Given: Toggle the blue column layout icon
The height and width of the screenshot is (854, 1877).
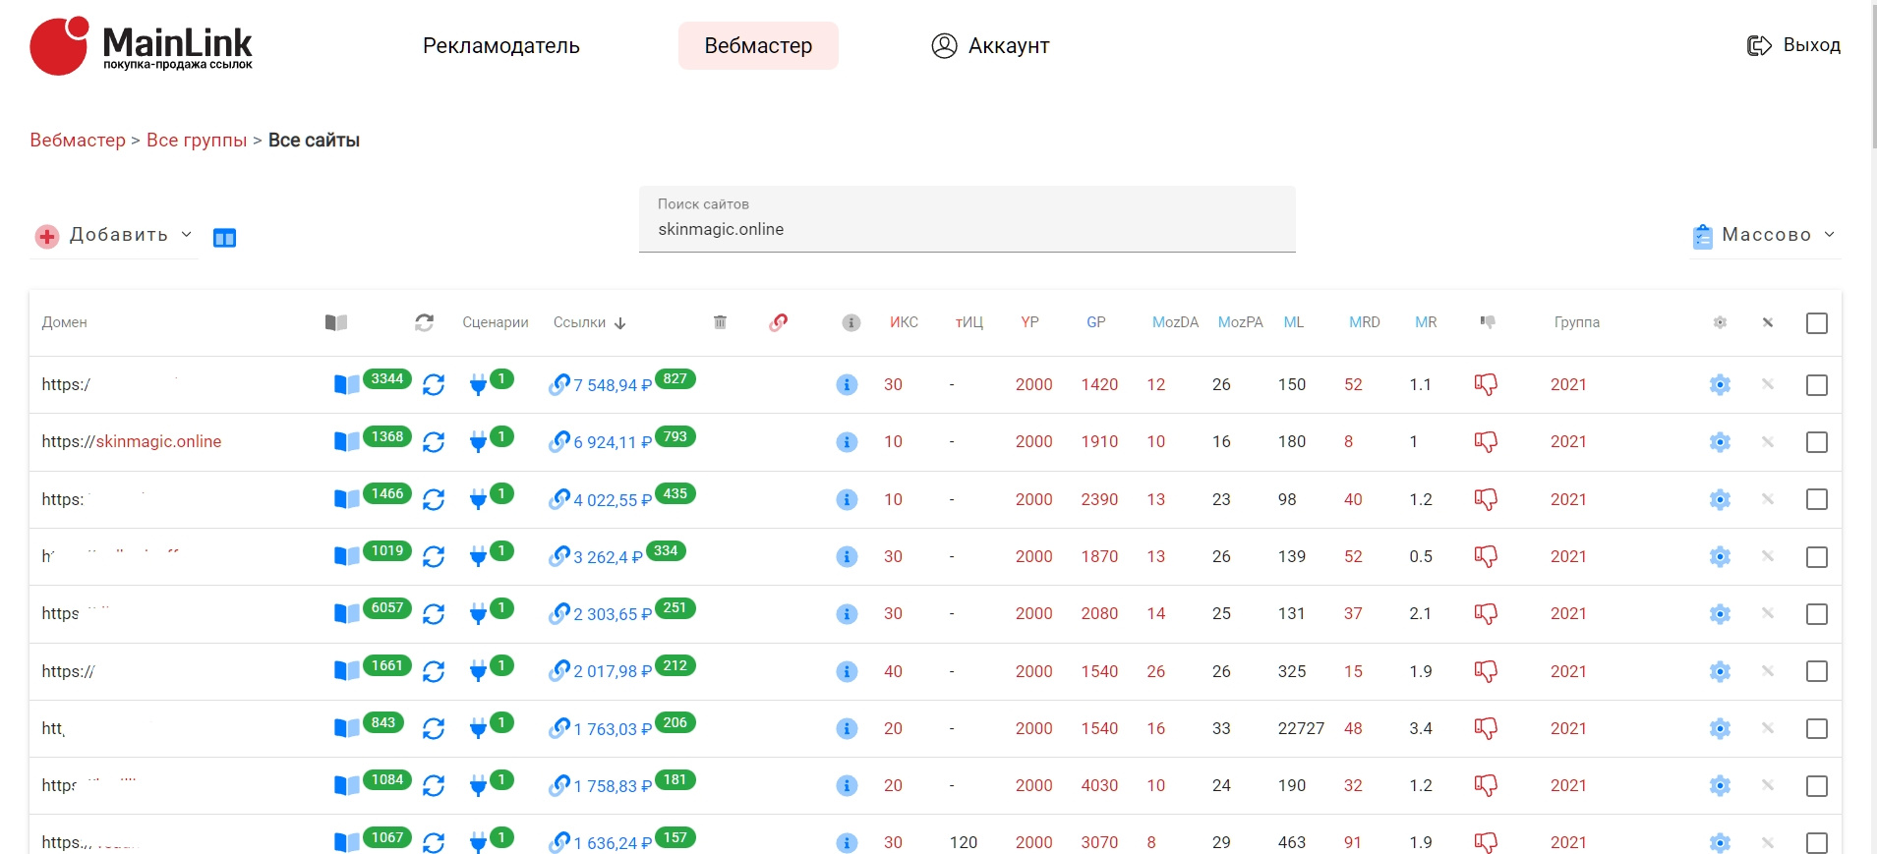Looking at the screenshot, I should coord(225,238).
